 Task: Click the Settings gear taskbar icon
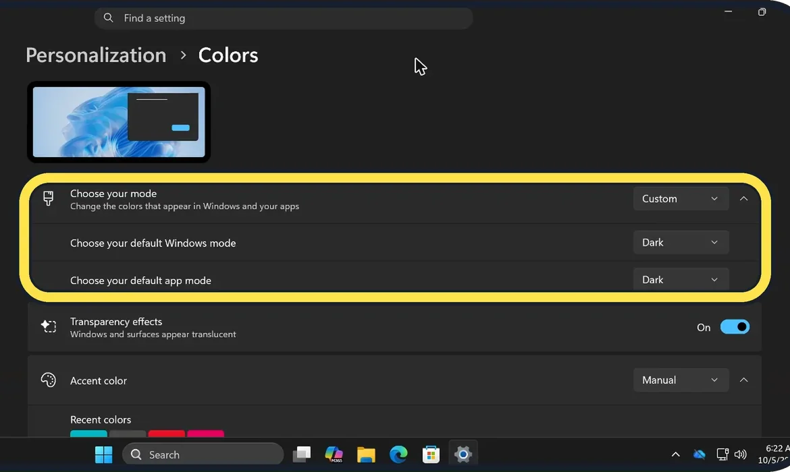[x=463, y=454]
